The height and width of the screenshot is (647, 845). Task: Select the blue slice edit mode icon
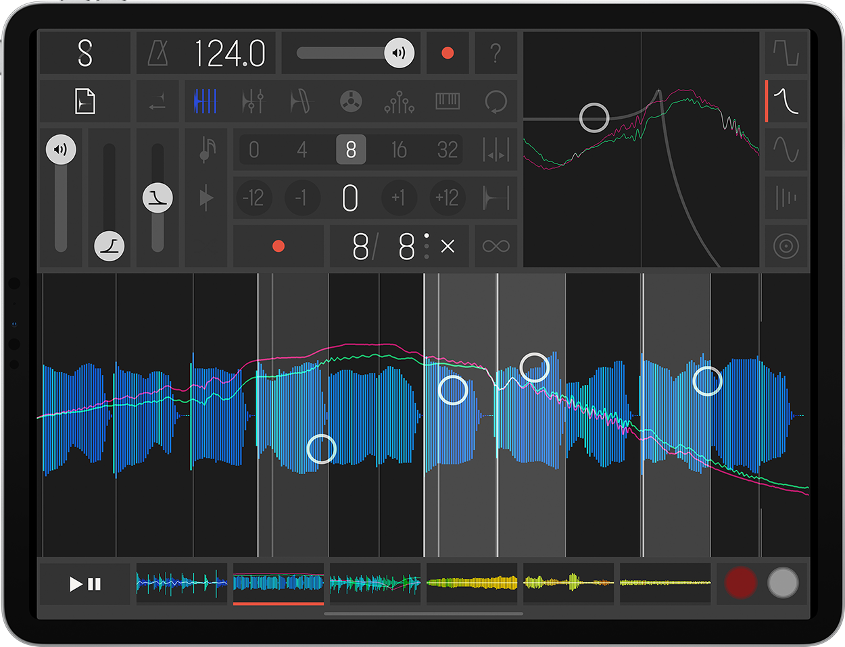click(x=206, y=101)
